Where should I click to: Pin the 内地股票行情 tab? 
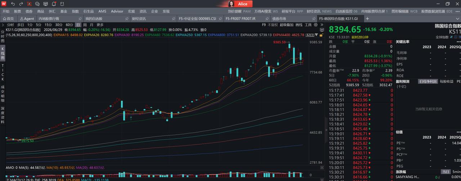point(80,18)
